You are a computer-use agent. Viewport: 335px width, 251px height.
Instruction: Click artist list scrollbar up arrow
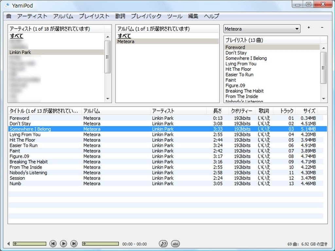pos(108,37)
